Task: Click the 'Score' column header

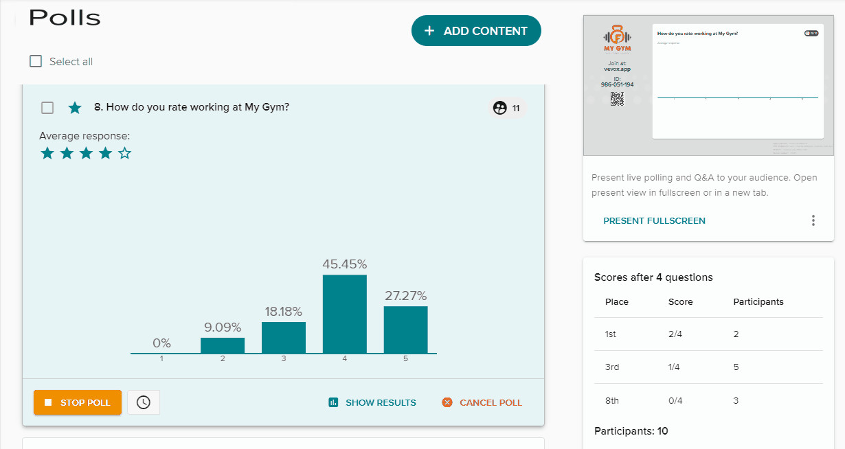Action: [x=681, y=301]
